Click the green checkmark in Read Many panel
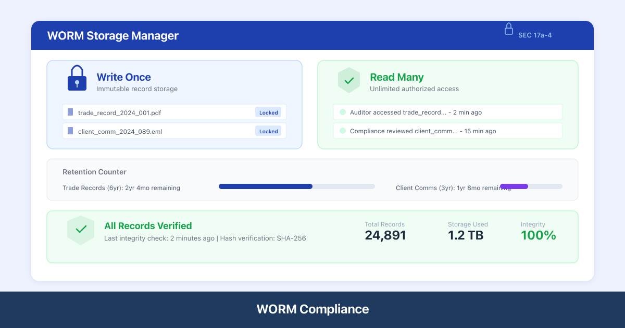The height and width of the screenshot is (328, 625). click(x=349, y=80)
